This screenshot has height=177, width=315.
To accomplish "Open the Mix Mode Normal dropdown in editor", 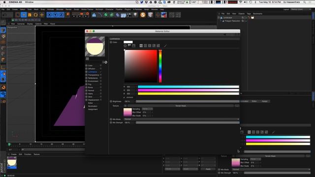I will [182, 119].
